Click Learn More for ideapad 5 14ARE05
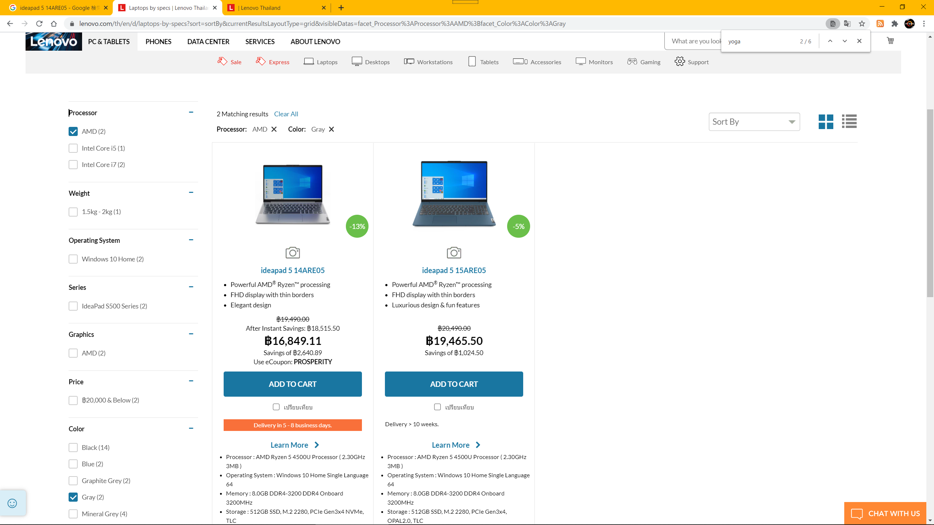The height and width of the screenshot is (525, 934). [x=295, y=445]
